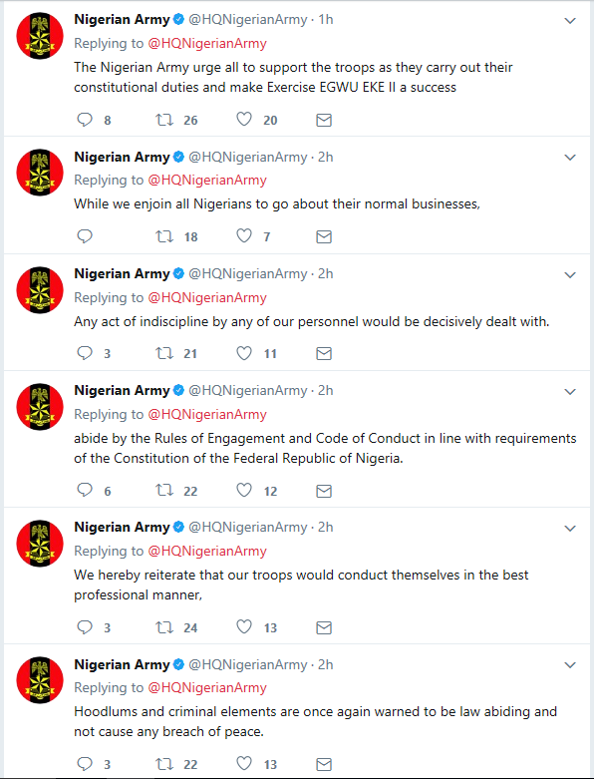Viewport: 594px width, 779px height.
Task: Like the tweet about supporting the troops
Action: [x=243, y=120]
